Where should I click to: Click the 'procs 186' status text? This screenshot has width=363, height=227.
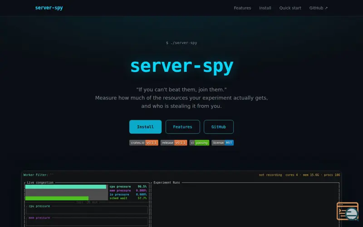pyautogui.click(x=332, y=175)
